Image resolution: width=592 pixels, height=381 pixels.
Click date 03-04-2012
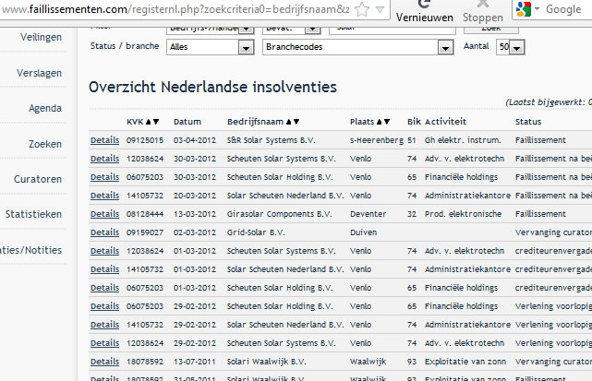tap(195, 140)
